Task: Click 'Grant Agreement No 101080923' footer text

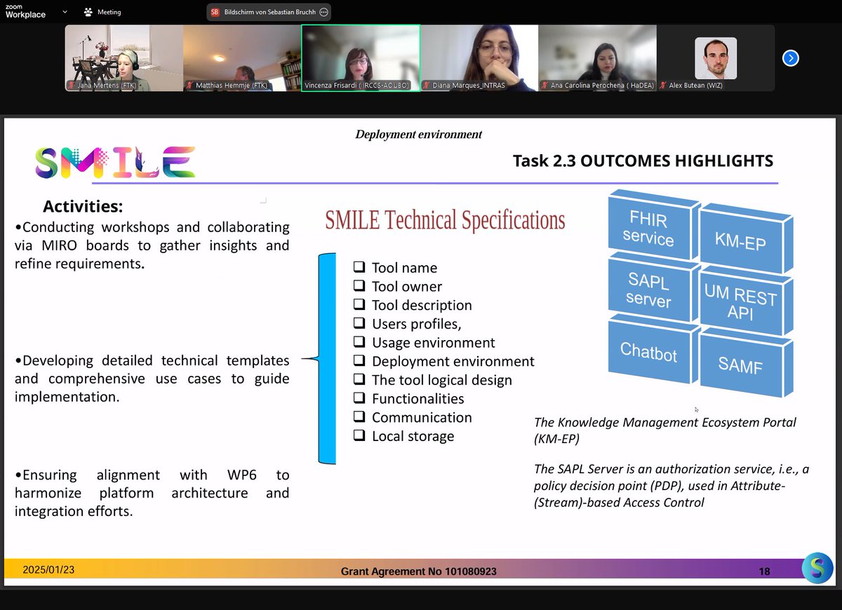Action: (419, 571)
